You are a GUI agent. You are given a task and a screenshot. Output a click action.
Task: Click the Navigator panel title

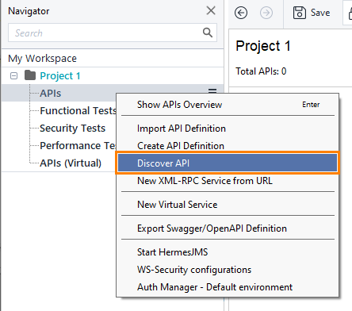coord(29,11)
